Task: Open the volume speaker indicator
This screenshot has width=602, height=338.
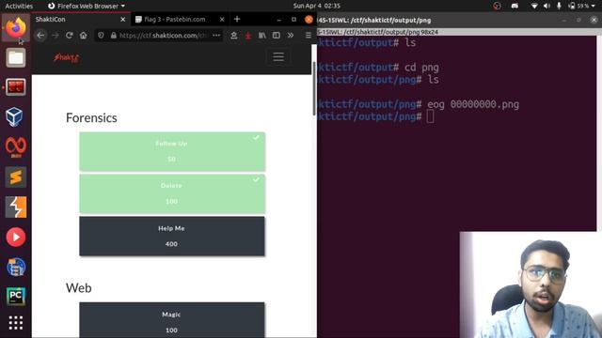Action: pyautogui.click(x=547, y=6)
